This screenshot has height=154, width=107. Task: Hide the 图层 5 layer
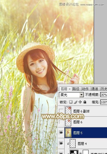tap(61, 133)
